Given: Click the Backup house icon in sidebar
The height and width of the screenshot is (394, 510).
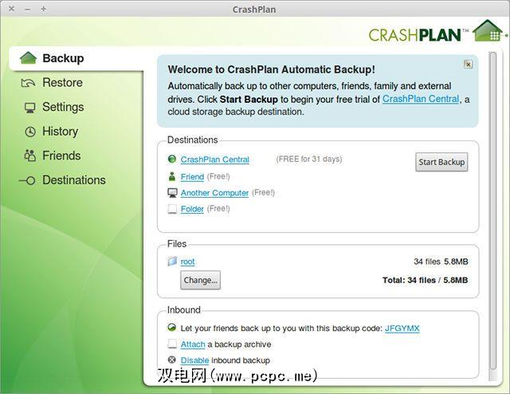Looking at the screenshot, I should tap(28, 58).
